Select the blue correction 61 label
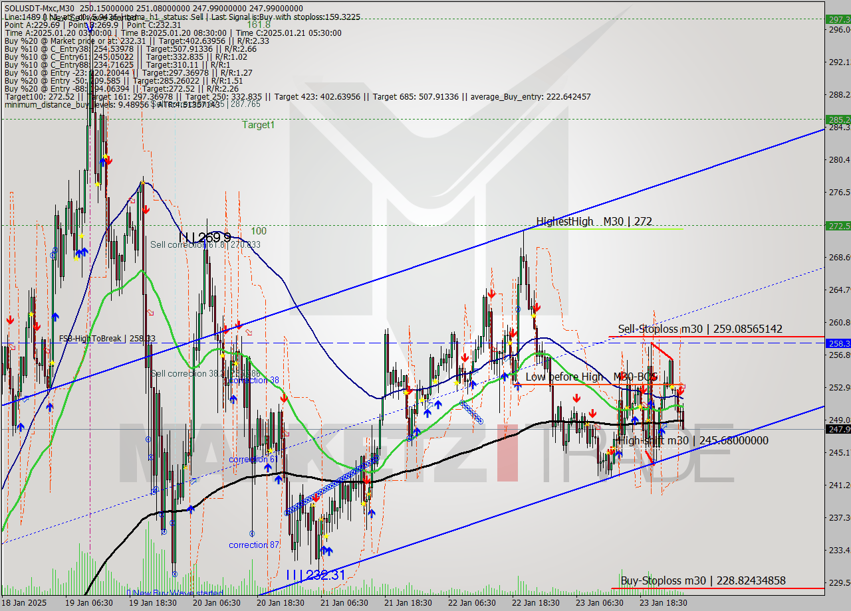 (253, 460)
